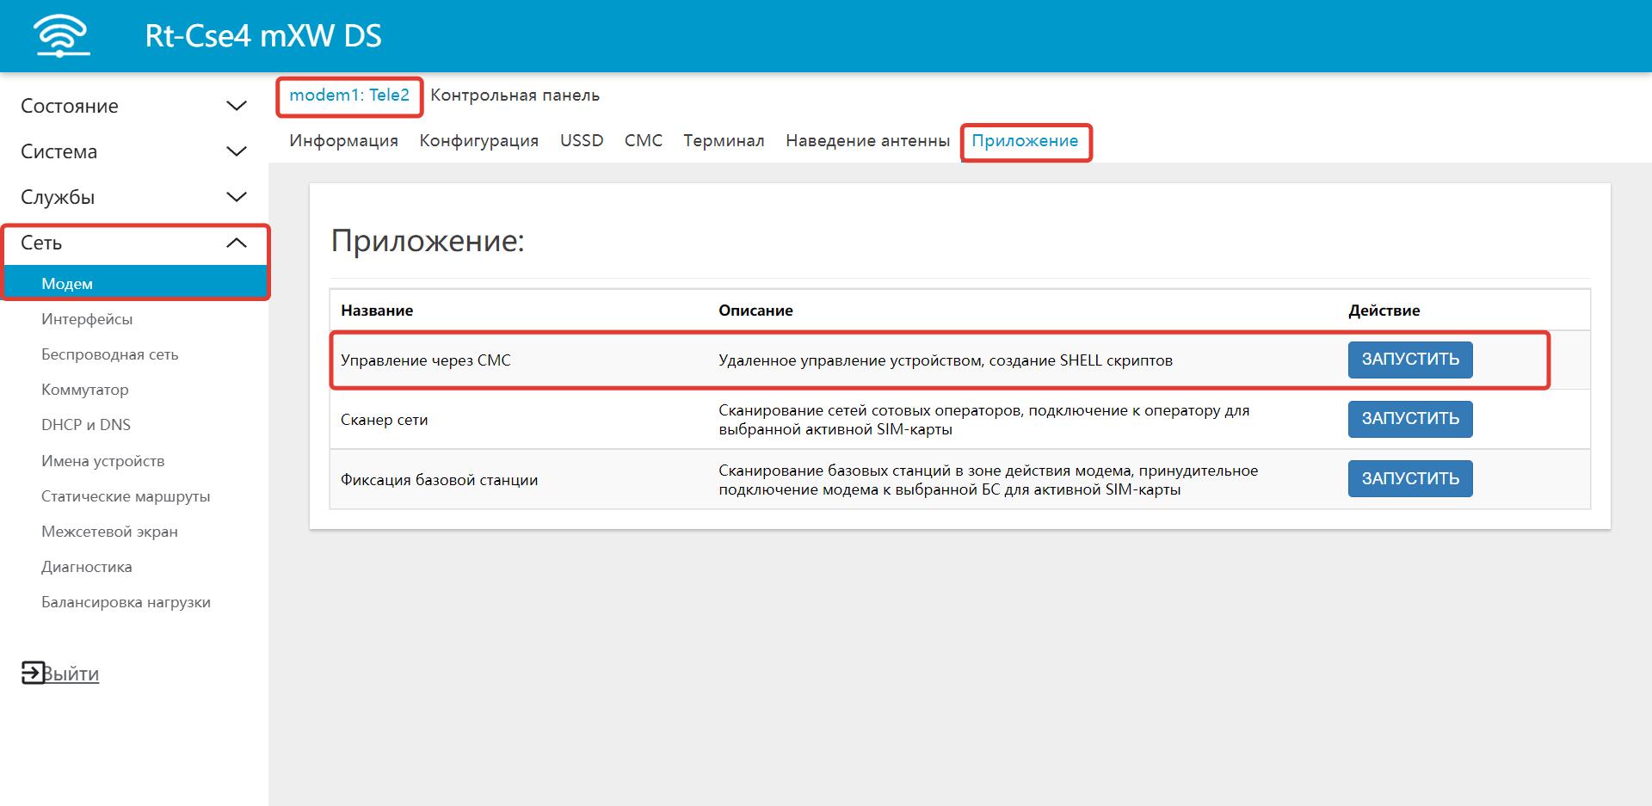Click the Rt-Cse4 mXW DS title
Viewport: 1652px width, 806px height.
pyautogui.click(x=263, y=35)
